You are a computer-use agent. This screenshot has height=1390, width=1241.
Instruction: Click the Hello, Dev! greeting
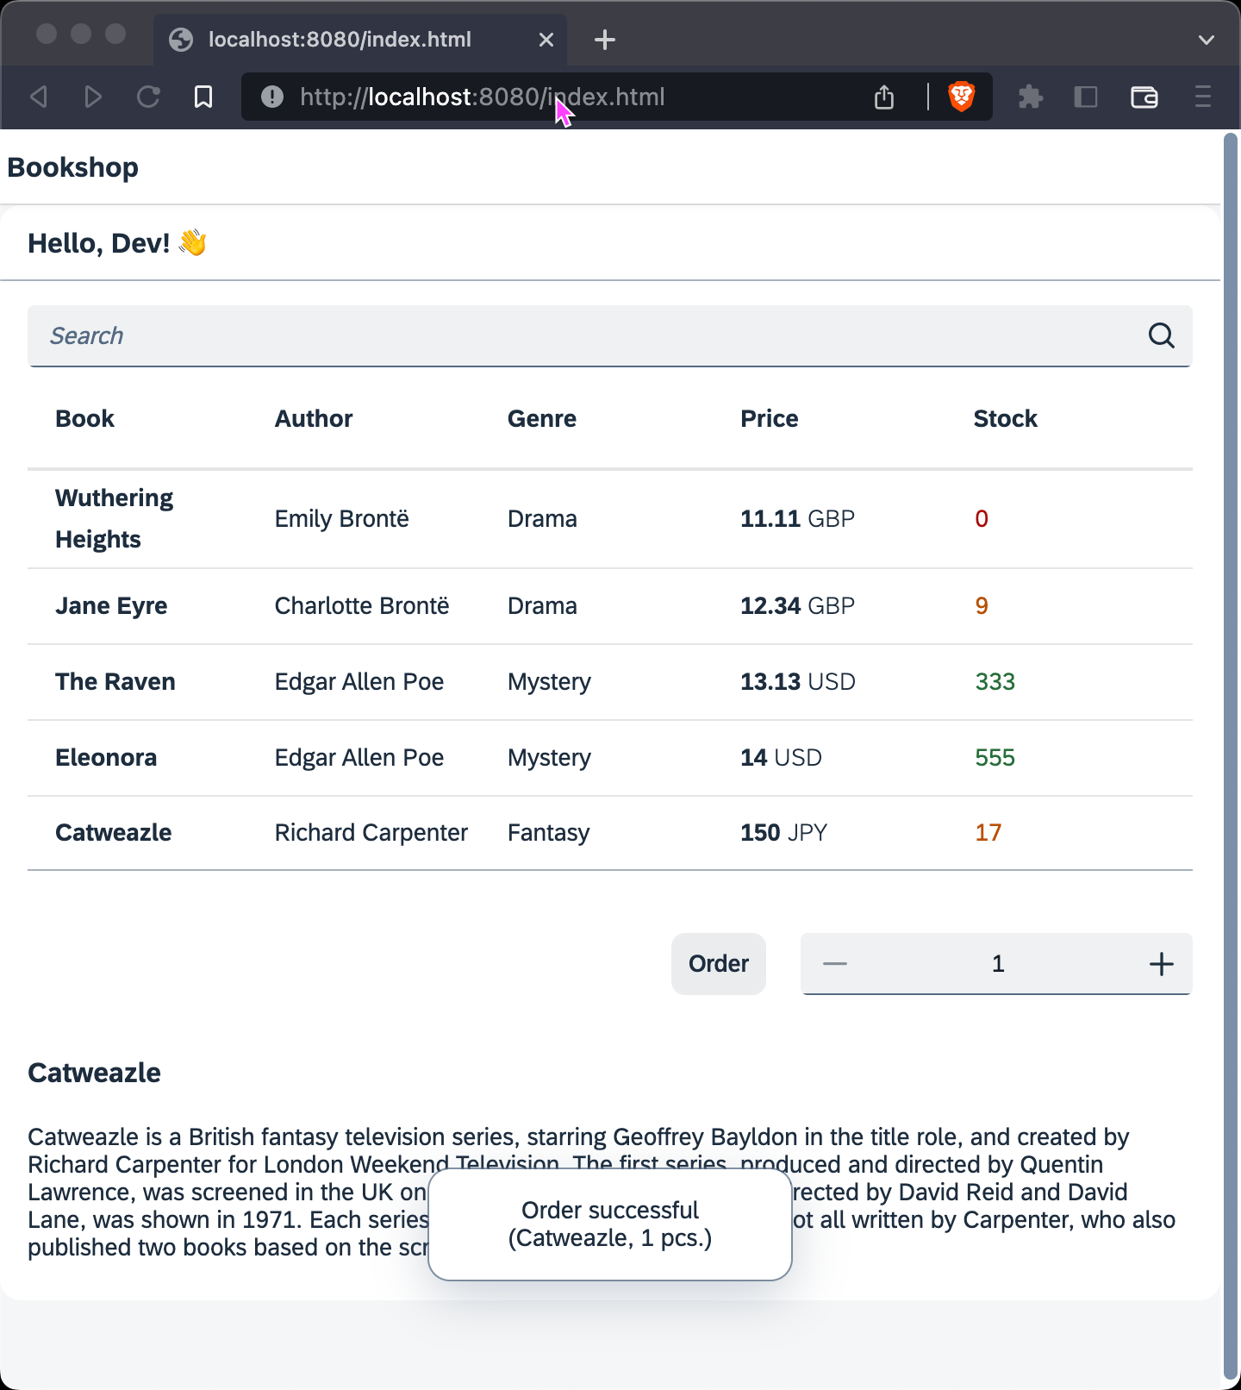tap(117, 243)
